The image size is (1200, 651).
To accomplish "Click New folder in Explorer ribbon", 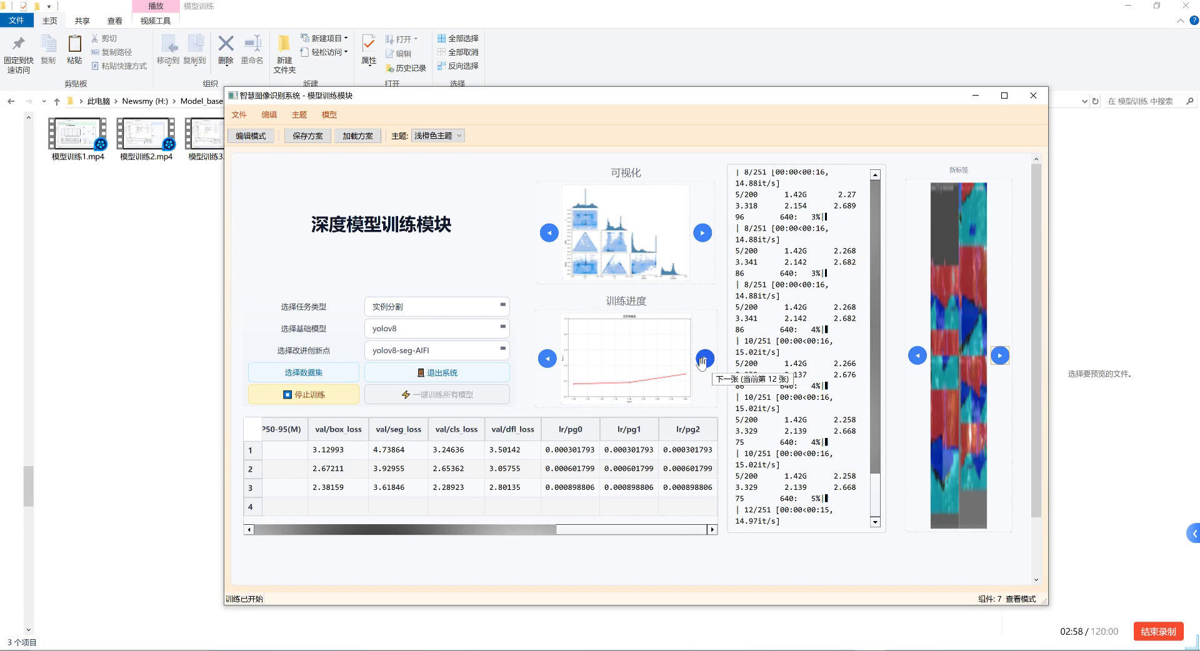I will [x=284, y=54].
